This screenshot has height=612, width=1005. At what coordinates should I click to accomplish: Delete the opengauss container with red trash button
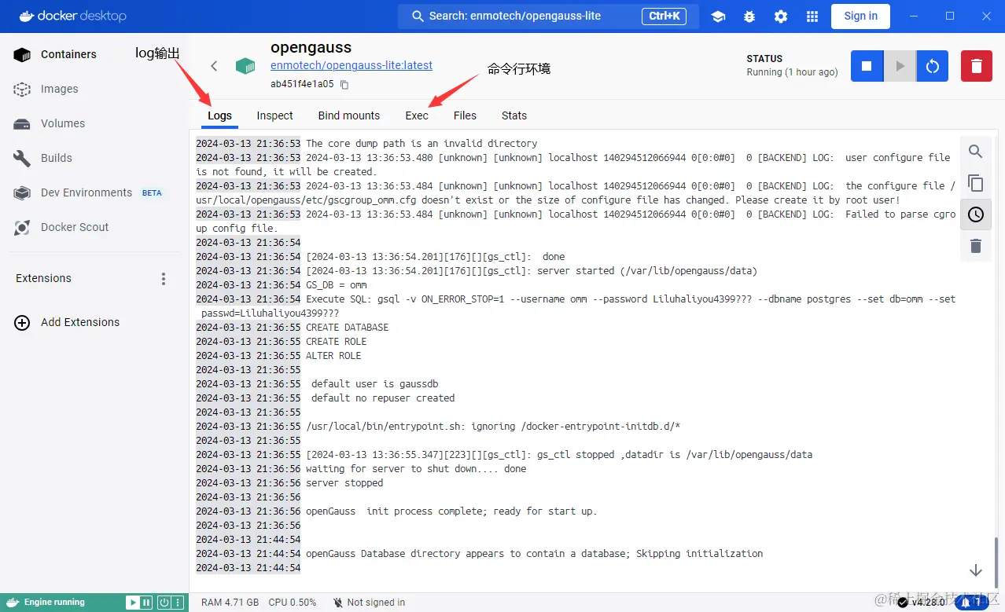(976, 66)
